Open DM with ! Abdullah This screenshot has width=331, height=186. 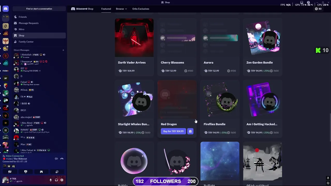(x=39, y=56)
